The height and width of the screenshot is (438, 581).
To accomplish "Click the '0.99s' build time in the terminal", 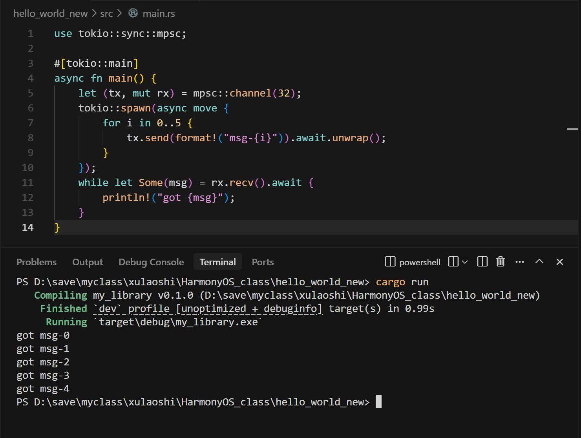I will click(420, 309).
